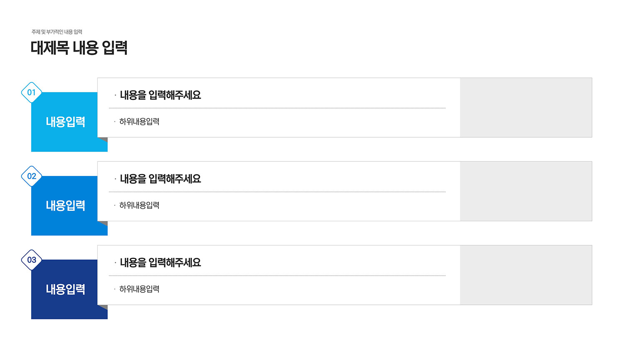Click the gray folded corner under row 03 panel
Viewport: 624px width, 351px height.
click(104, 307)
